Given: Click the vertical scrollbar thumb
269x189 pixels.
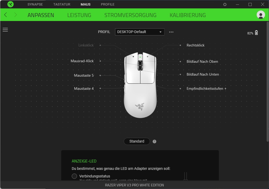Looking at the screenshot, I should 268,81.
